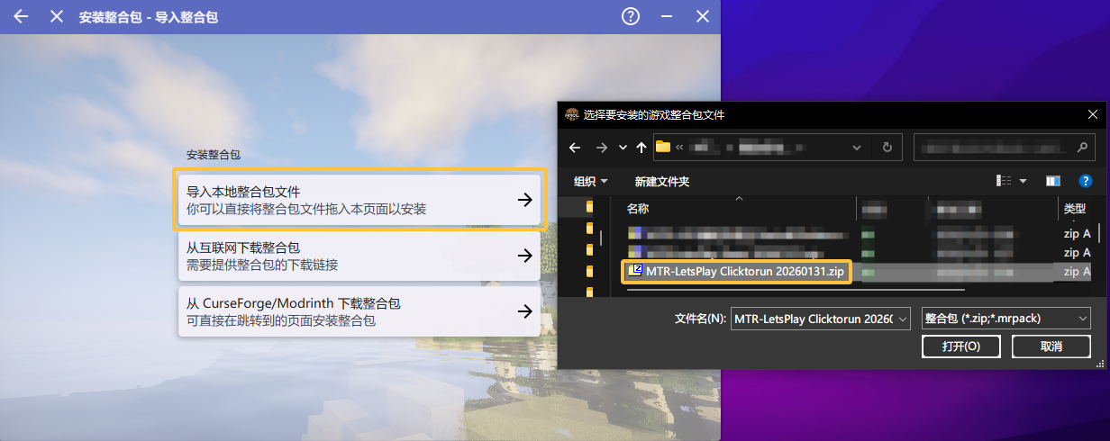The width and height of the screenshot is (1110, 441).
Task: Go up one folder level in file dialog
Action: click(x=641, y=147)
